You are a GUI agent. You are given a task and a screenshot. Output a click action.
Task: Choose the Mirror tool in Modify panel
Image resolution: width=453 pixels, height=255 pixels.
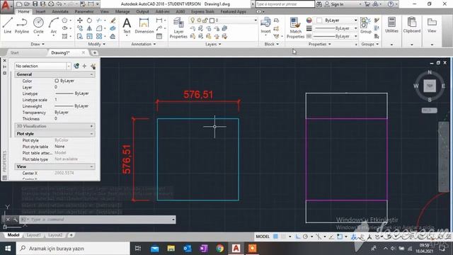coord(89,28)
